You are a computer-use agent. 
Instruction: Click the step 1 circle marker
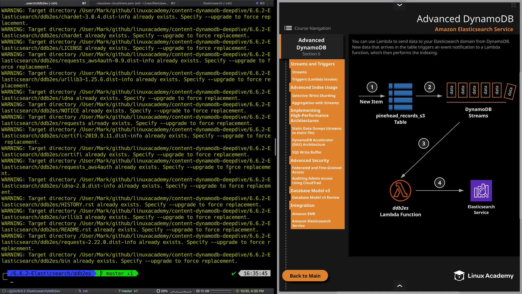pos(372,87)
